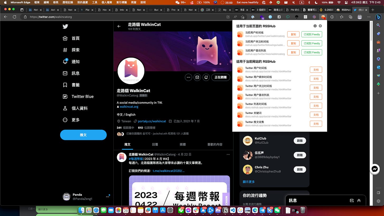Copy 当前用户关注时间线 feed URL
The image size is (384, 216).
293,43
